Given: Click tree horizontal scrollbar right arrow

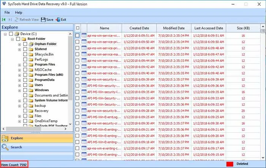Looking at the screenshot, I should [66, 129].
